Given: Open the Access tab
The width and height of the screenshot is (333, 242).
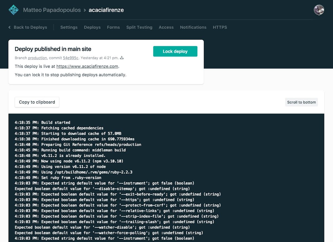Looking at the screenshot, I should [x=166, y=27].
